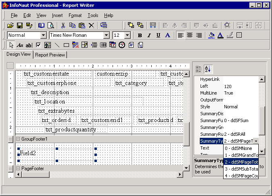The width and height of the screenshot is (272, 196).
Task: Click the properties list scroll-up arrow
Action: click(262, 79)
